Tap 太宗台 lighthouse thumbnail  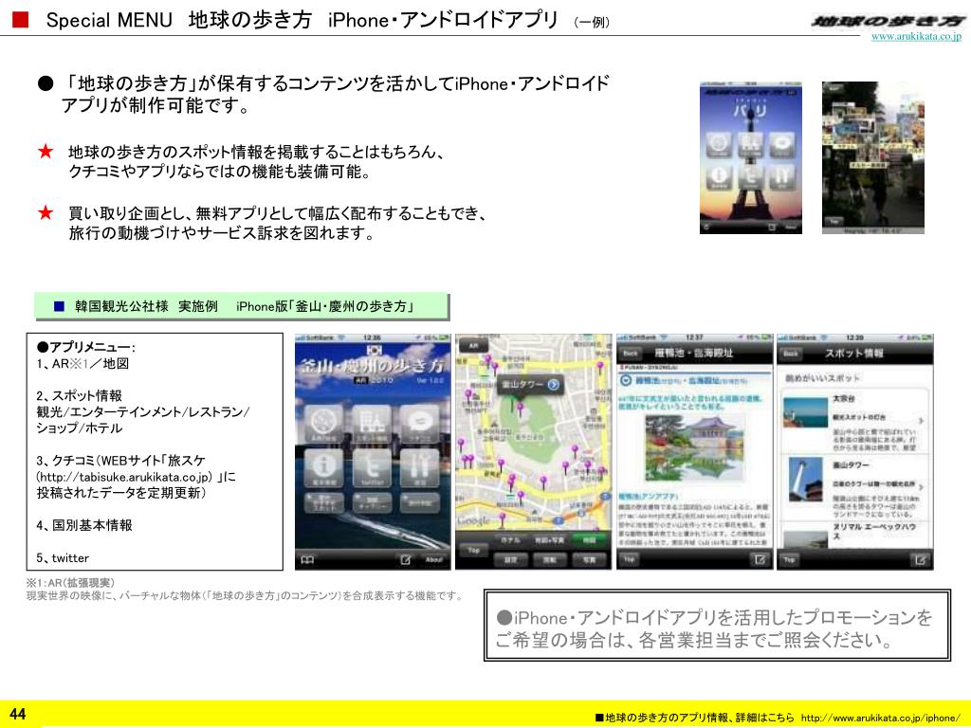coord(806,412)
